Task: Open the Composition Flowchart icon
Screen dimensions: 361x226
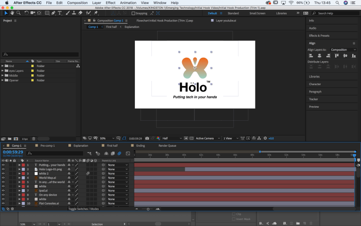Action: pos(259,138)
